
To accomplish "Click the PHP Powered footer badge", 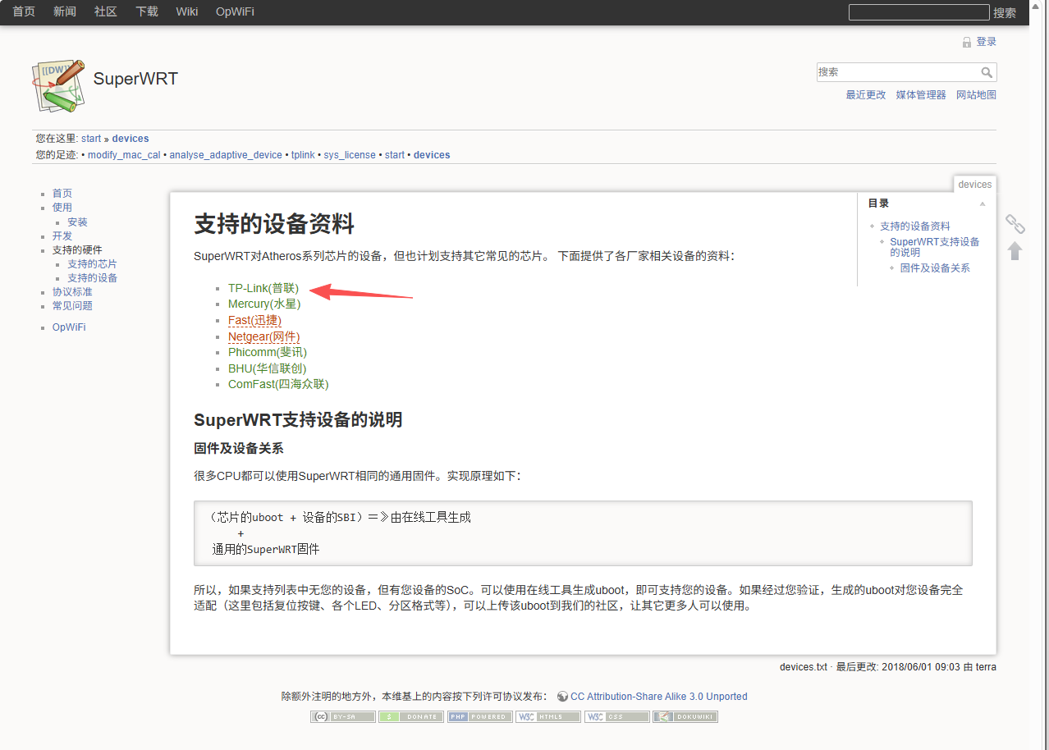I will [x=480, y=716].
